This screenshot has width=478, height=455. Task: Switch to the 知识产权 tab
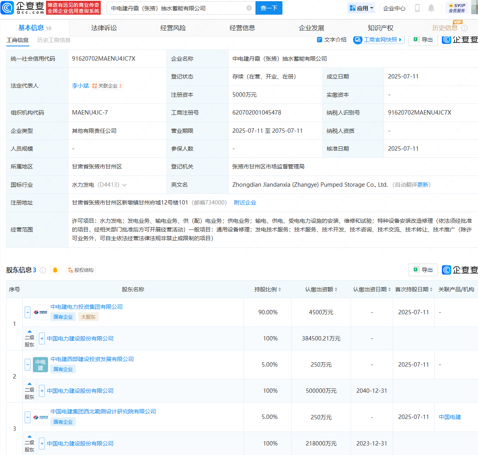pos(380,28)
